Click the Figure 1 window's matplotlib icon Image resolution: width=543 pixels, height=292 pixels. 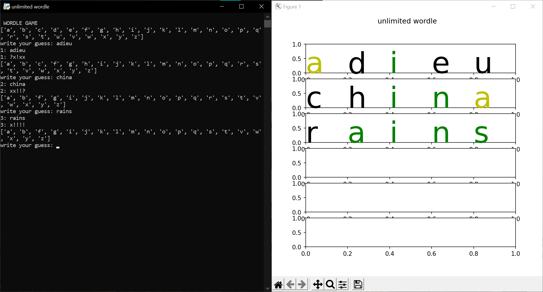pyautogui.click(x=278, y=7)
